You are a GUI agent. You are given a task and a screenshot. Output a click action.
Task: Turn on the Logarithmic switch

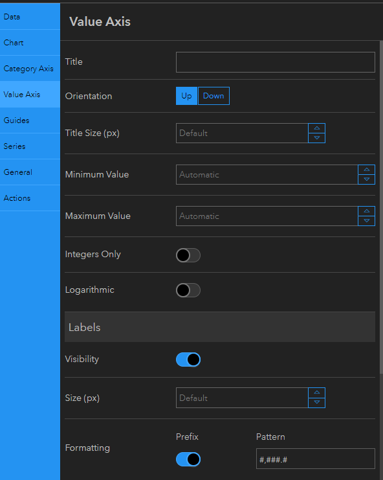(188, 290)
